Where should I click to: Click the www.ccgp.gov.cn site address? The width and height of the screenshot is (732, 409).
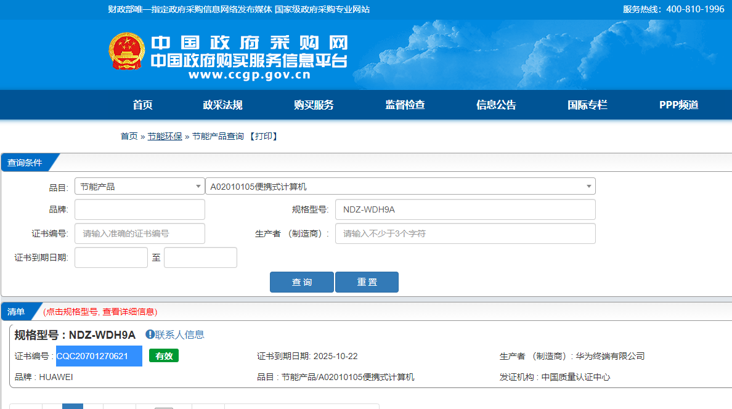click(x=250, y=75)
